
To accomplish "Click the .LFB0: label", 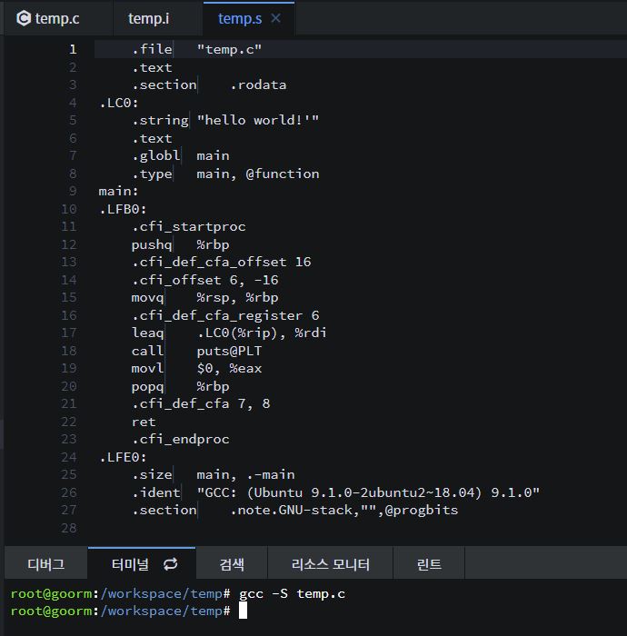I will coord(123,209).
